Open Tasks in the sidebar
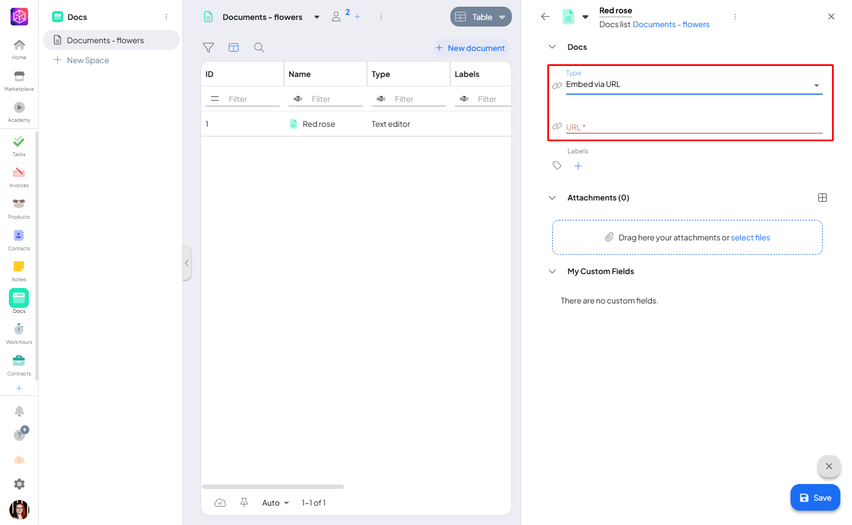The width and height of the screenshot is (852, 525). [x=19, y=146]
